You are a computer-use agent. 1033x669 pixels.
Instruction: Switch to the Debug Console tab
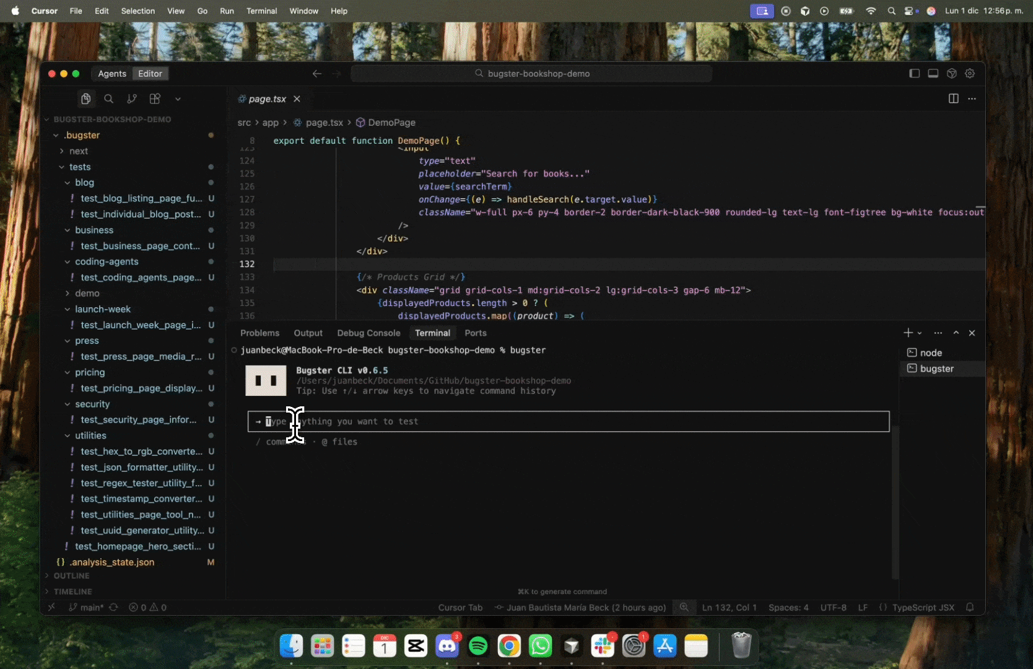368,333
